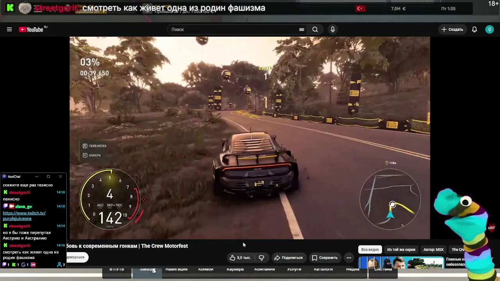This screenshot has height=281, width=500.
Task: Click the Навигация menu item in bottom bar
Action: point(177,269)
